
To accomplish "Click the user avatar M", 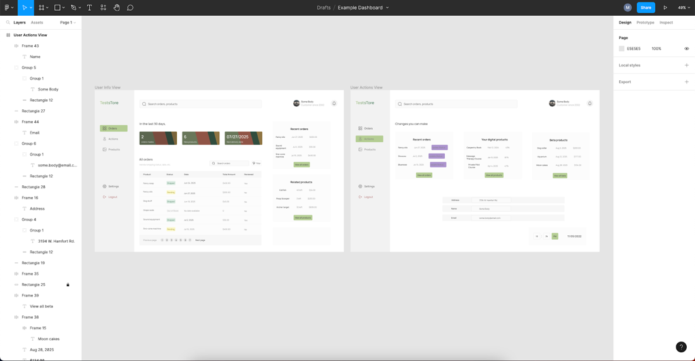I will 627,8.
